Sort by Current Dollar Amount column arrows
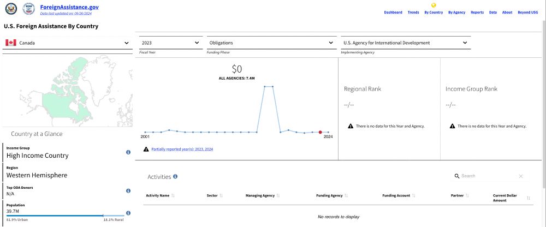546x227 pixels. point(528,198)
